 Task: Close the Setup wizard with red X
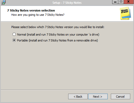[x=129, y=2]
